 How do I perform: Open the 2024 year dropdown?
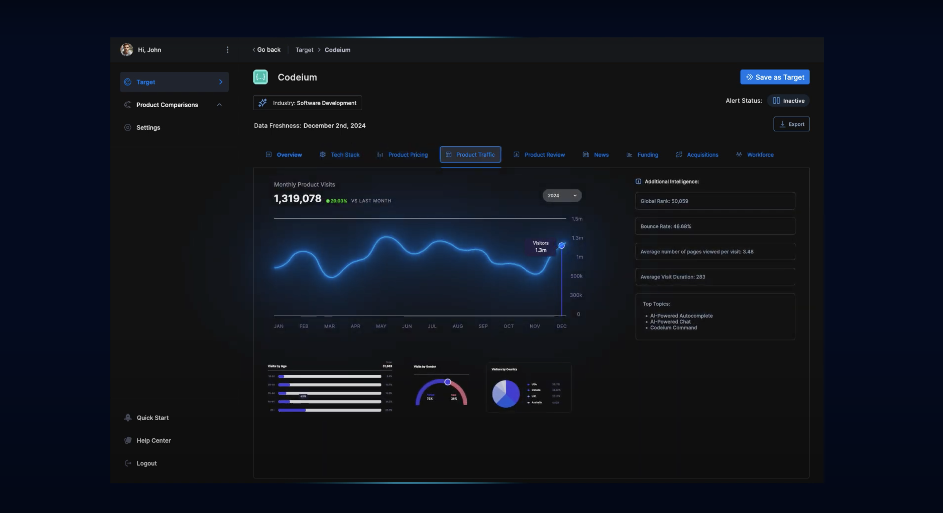pyautogui.click(x=562, y=195)
